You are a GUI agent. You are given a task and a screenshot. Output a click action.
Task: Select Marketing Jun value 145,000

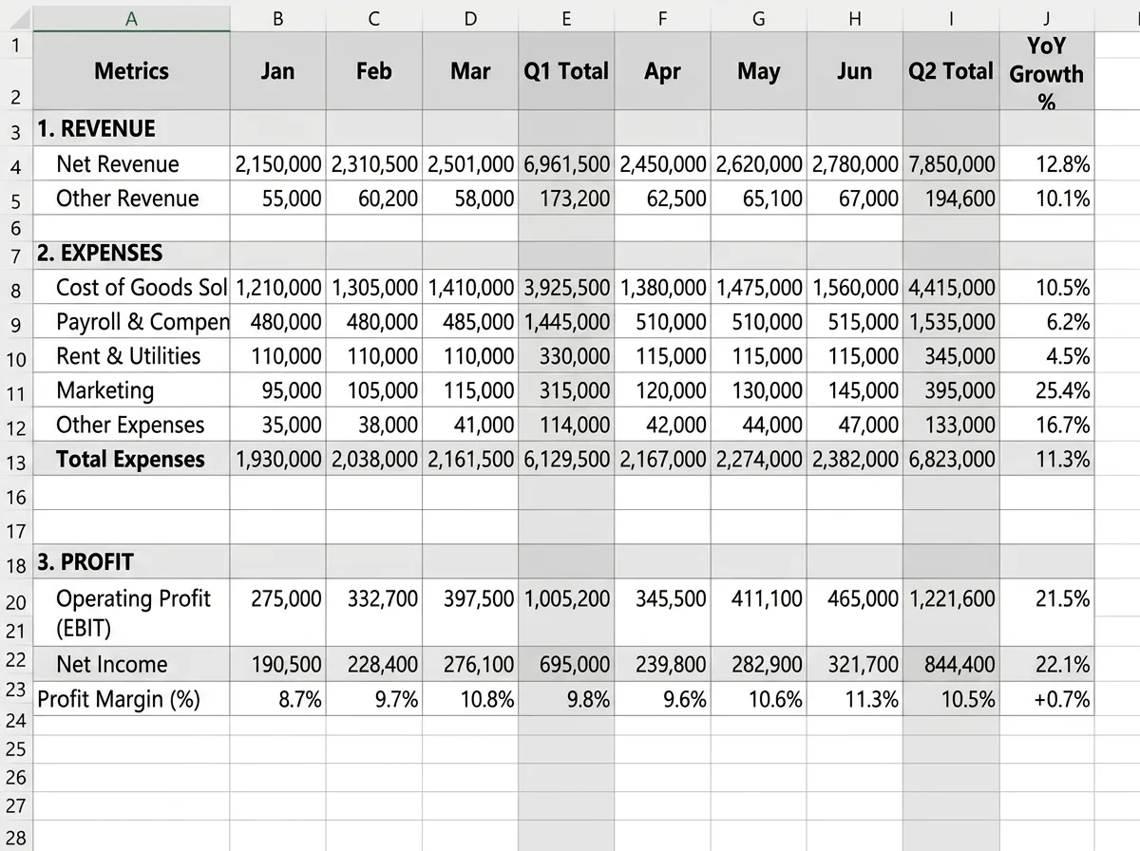click(x=855, y=390)
